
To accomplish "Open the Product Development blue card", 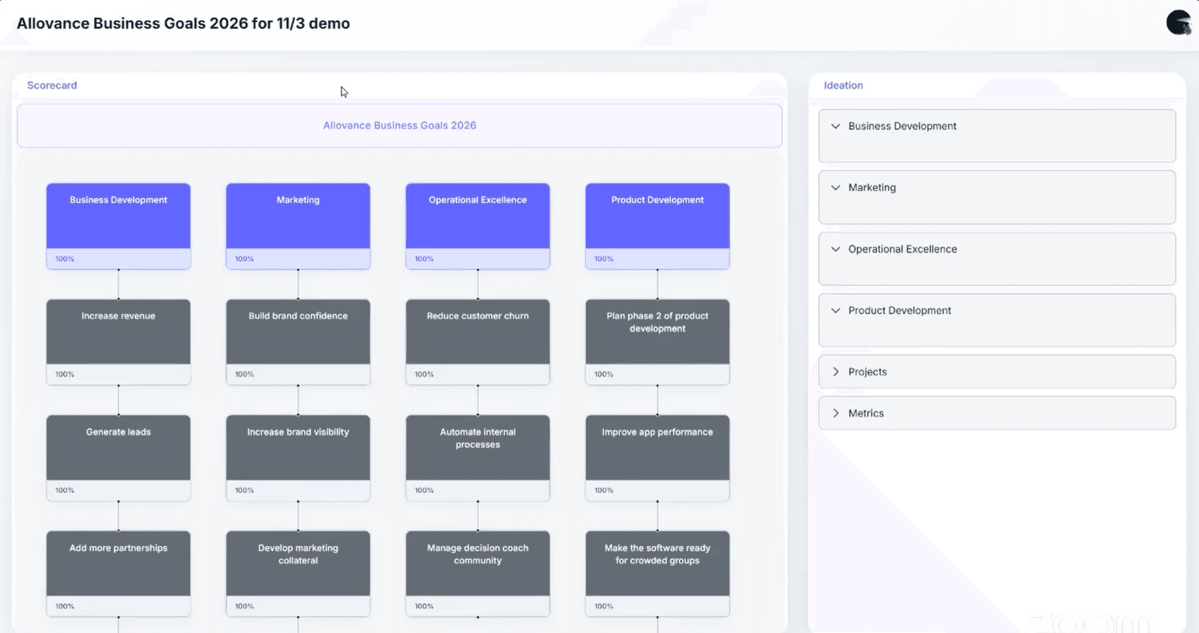I will click(x=657, y=216).
